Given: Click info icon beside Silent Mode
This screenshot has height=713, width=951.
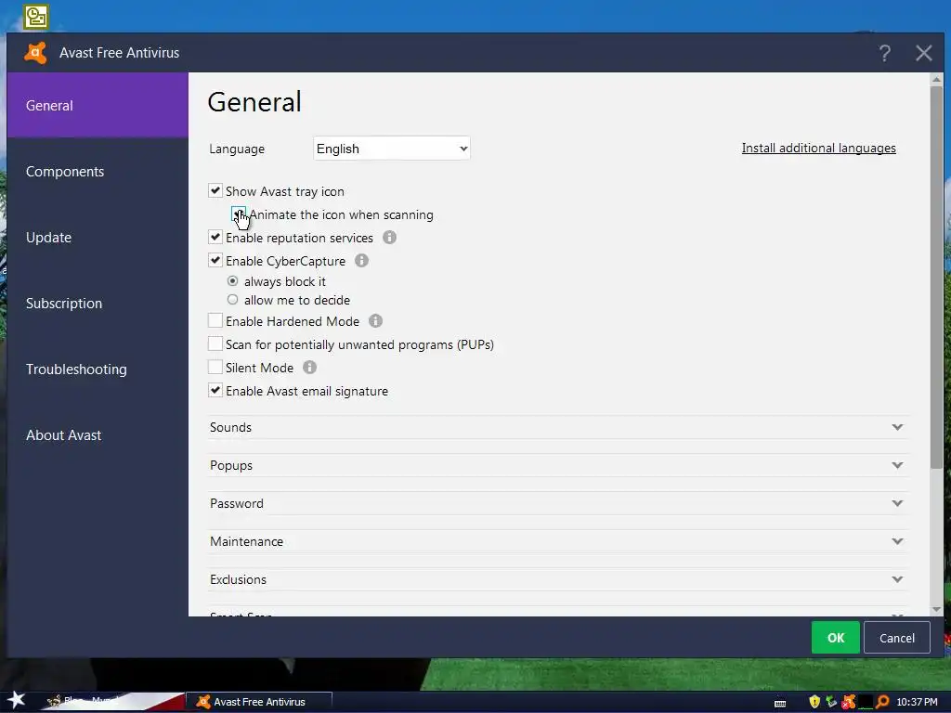Looking at the screenshot, I should point(309,368).
